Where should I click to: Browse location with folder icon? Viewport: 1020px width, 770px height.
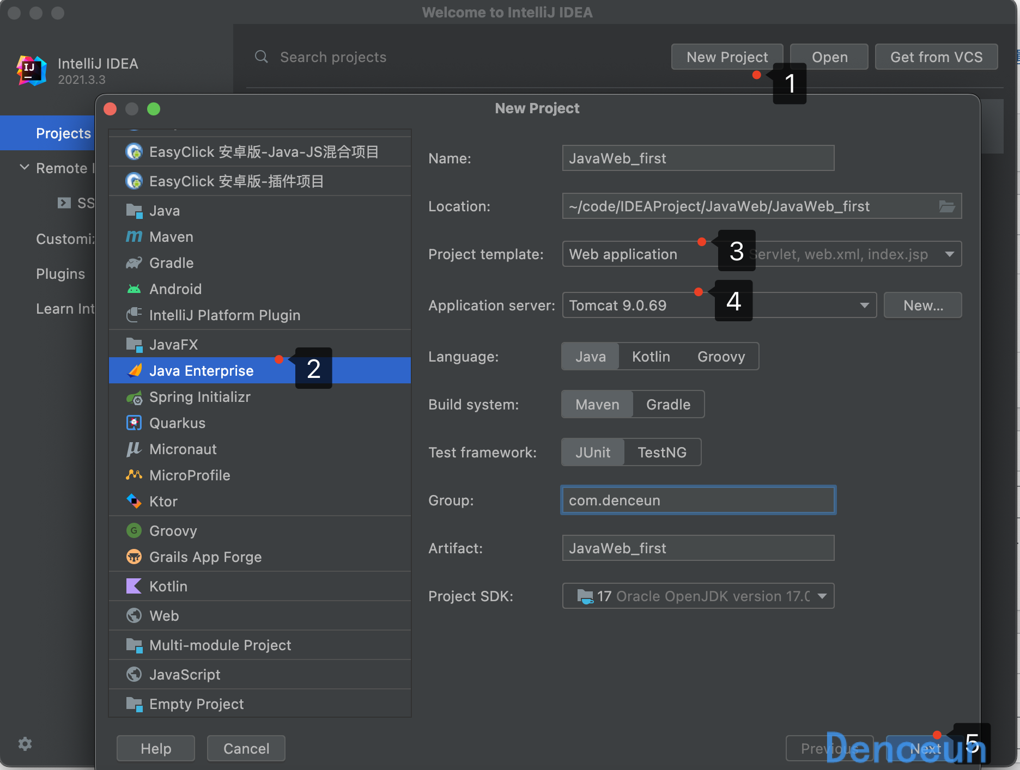pyautogui.click(x=947, y=206)
